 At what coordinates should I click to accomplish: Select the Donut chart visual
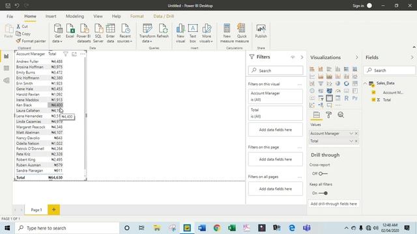pos(346,83)
